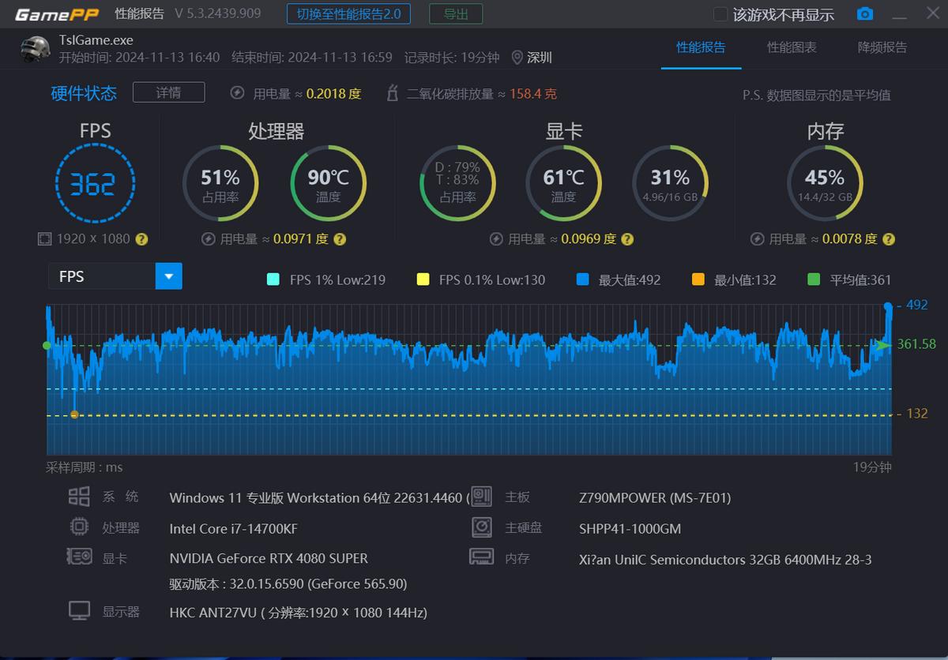Open the 降频报告 tab
Screen dimensions: 948x660
[882, 47]
